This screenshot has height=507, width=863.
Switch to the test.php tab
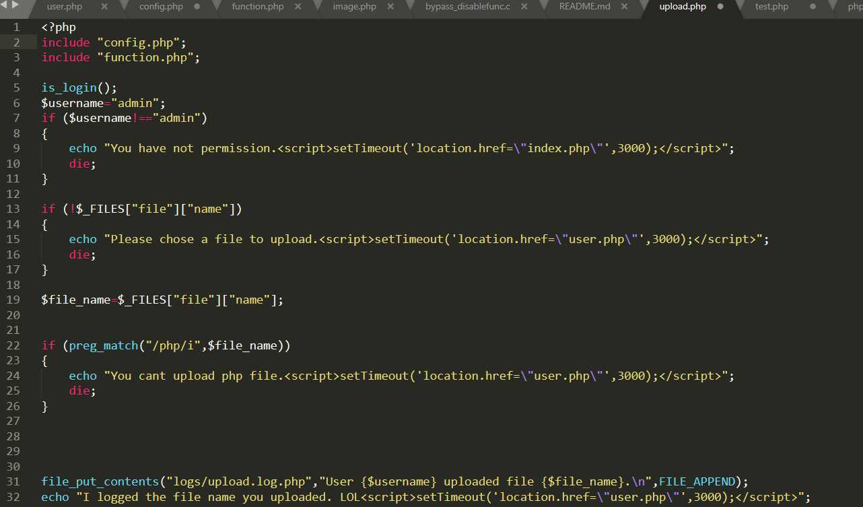771,7
